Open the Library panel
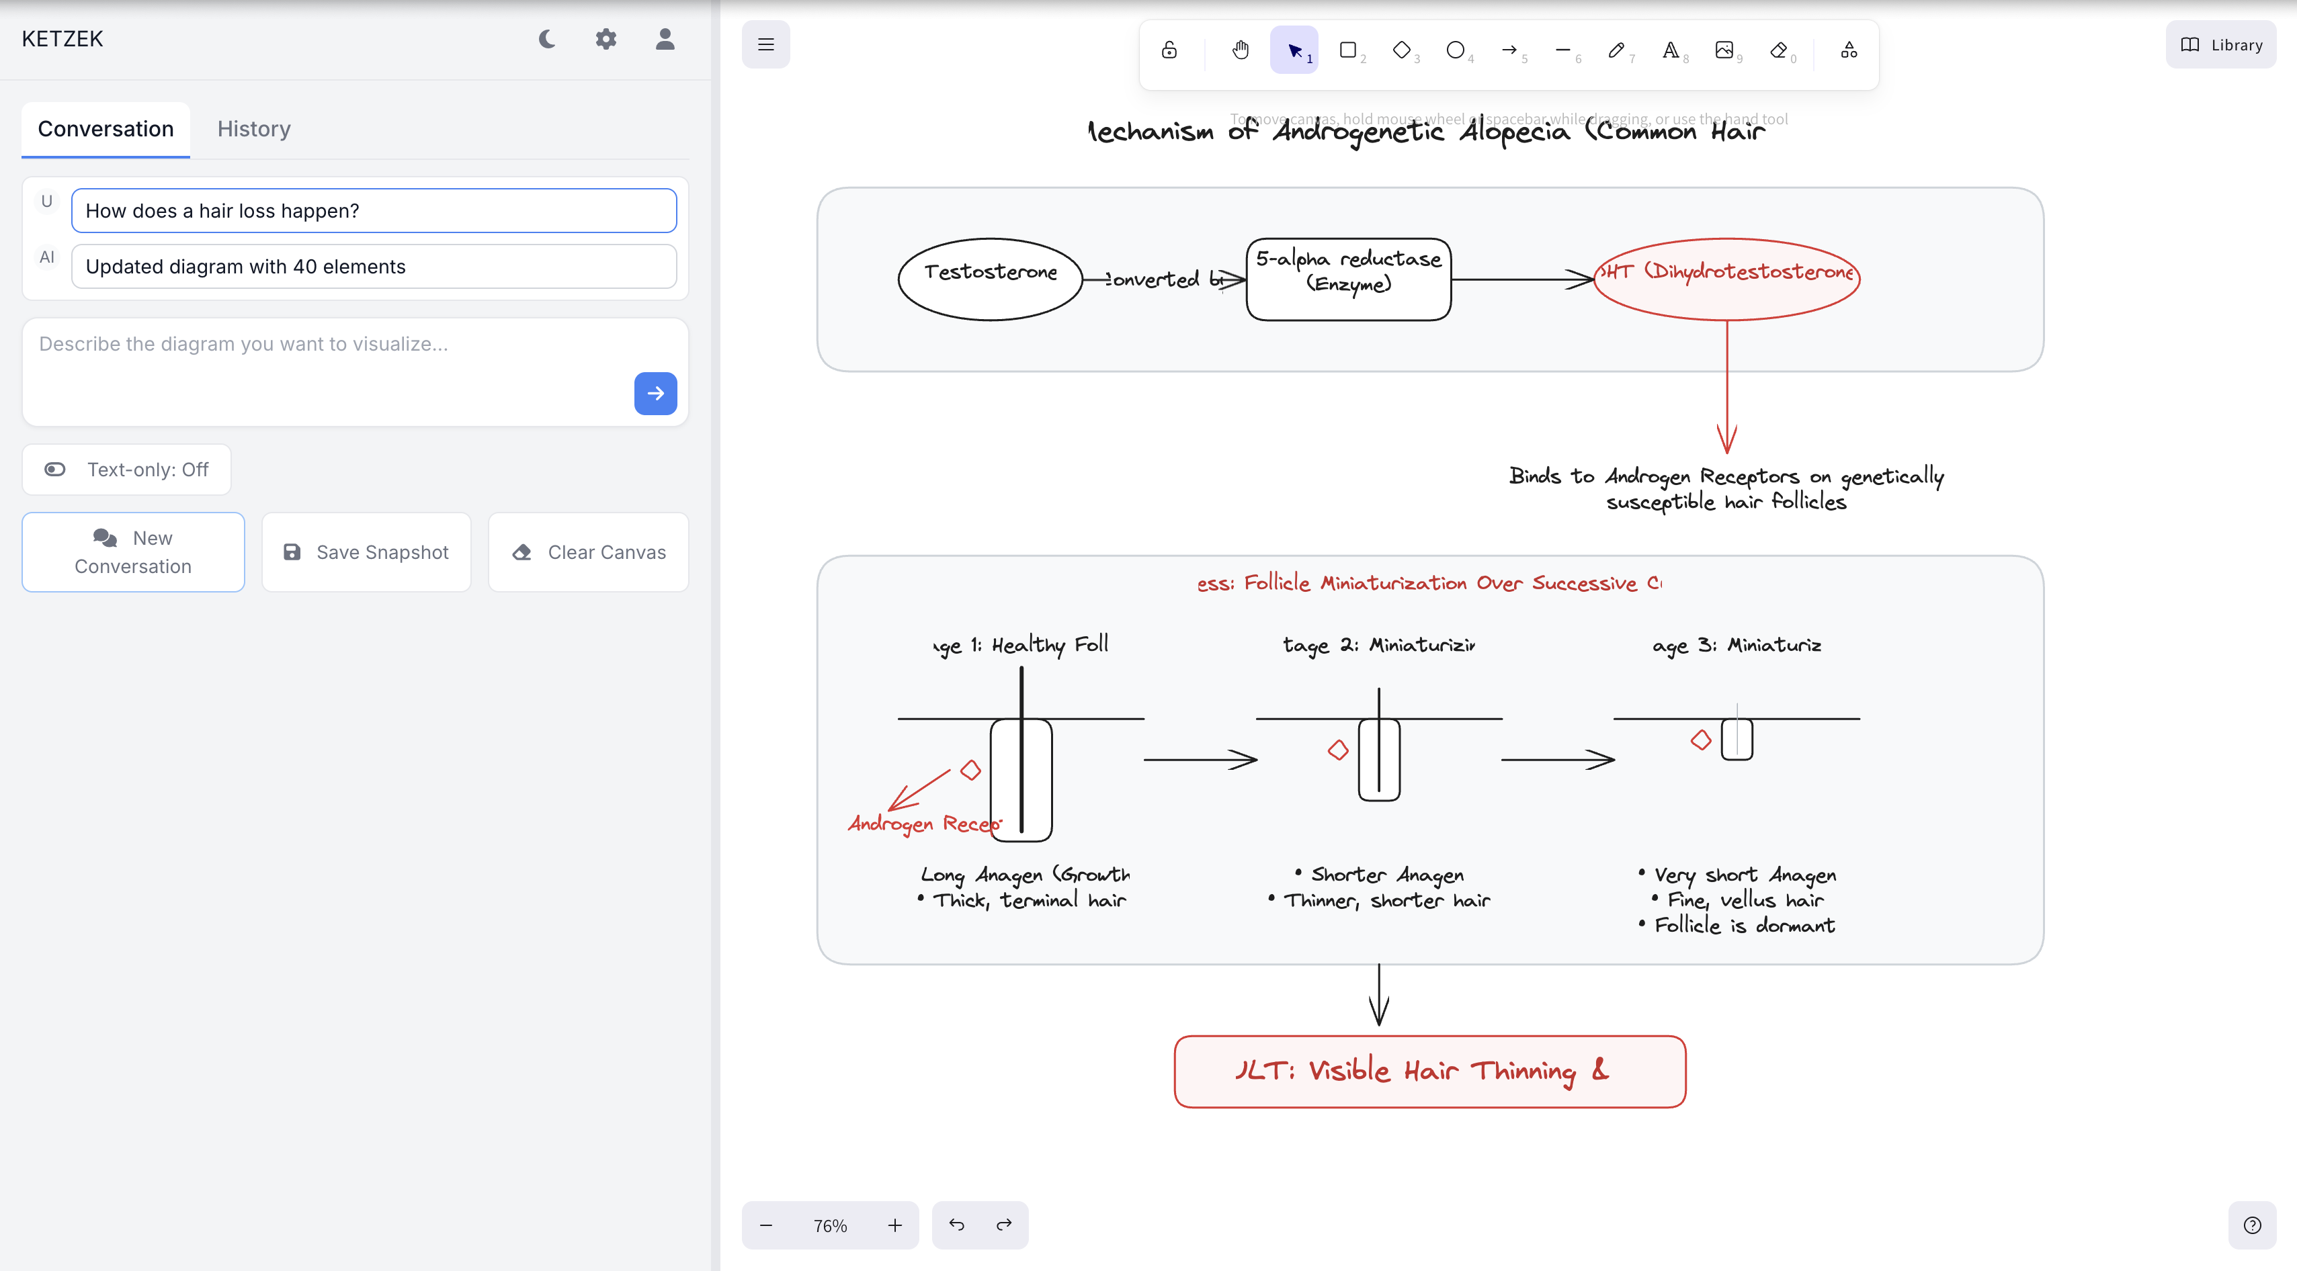This screenshot has height=1271, width=2297. (x=2221, y=44)
